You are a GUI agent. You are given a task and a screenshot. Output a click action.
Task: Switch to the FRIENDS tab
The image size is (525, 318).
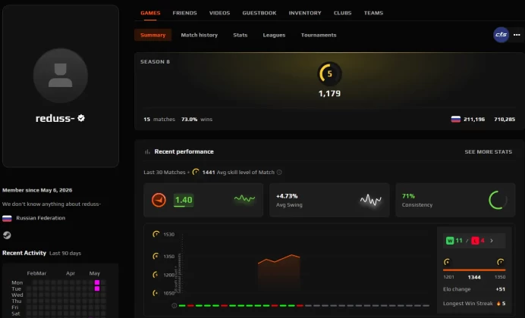[x=184, y=13]
